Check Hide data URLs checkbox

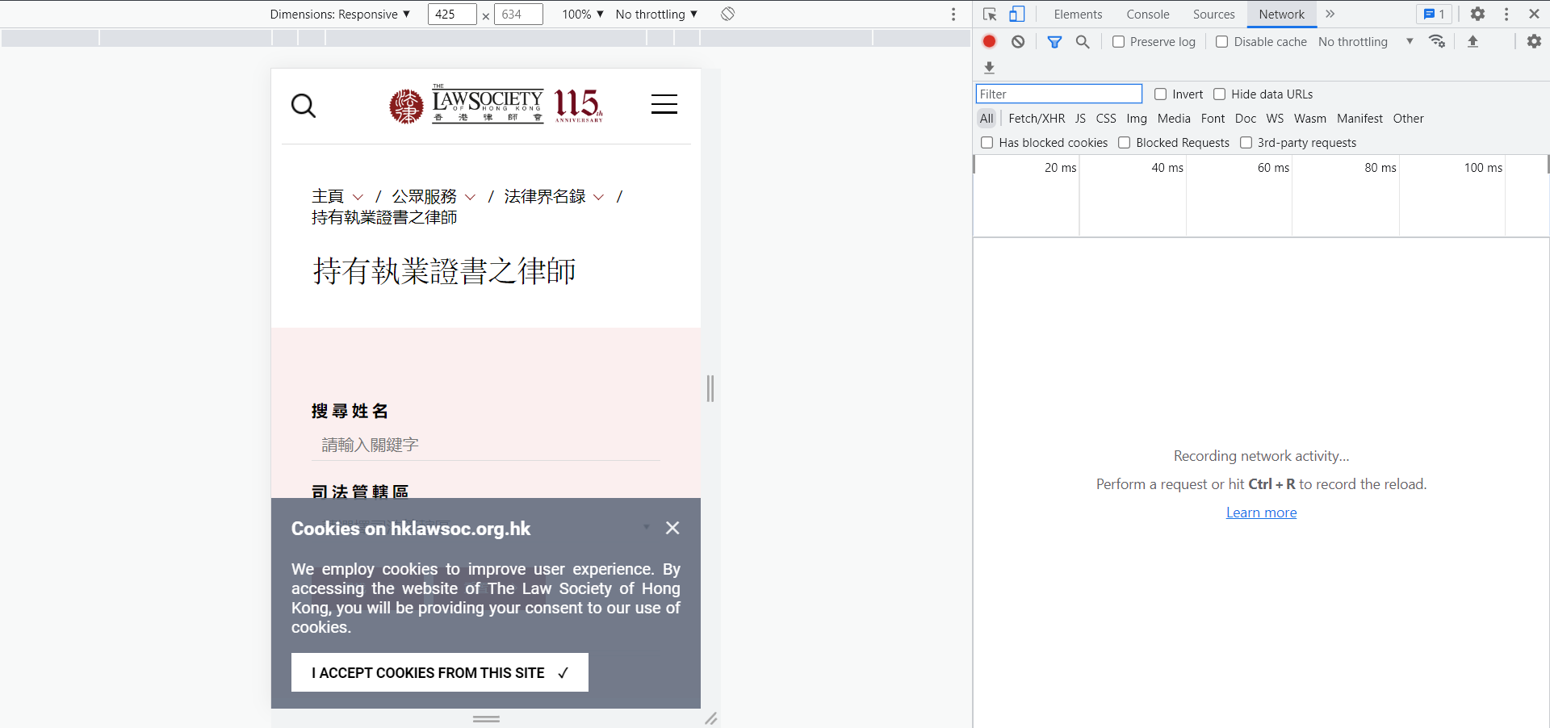tap(1219, 94)
